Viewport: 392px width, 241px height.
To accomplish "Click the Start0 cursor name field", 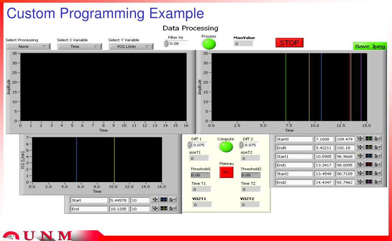I will click(294, 139).
